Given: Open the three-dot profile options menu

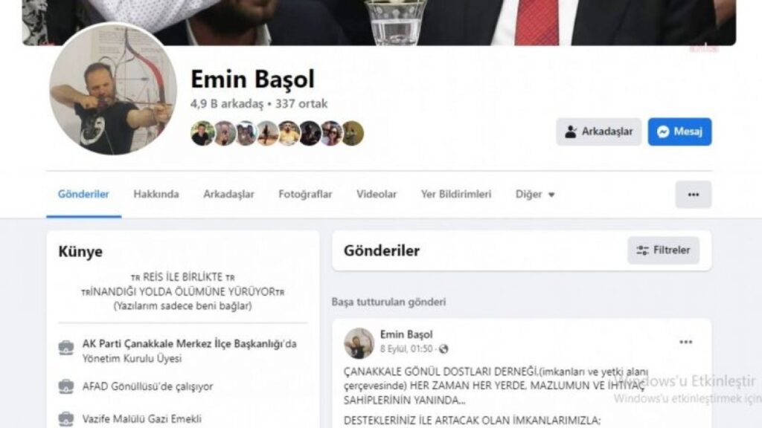Looking at the screenshot, I should (693, 194).
